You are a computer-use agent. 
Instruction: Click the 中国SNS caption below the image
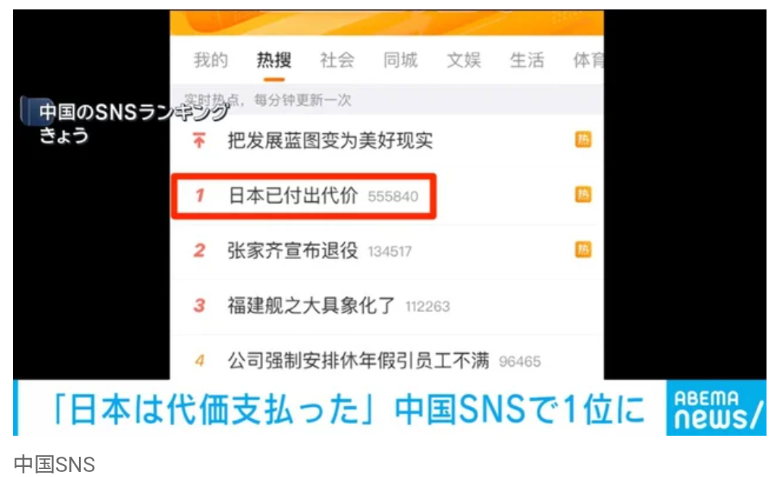(x=54, y=465)
